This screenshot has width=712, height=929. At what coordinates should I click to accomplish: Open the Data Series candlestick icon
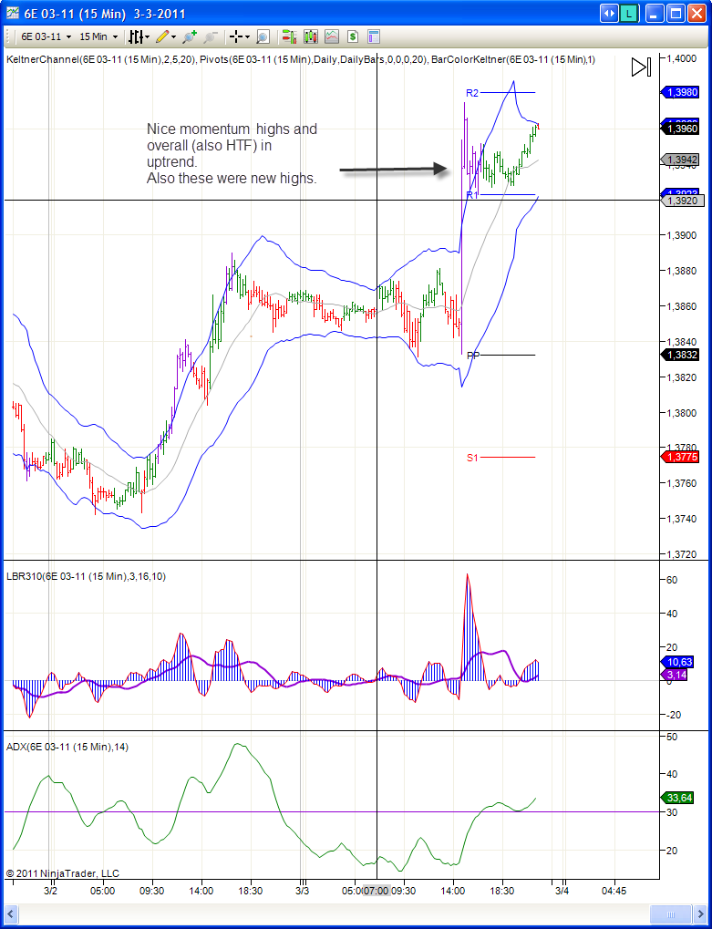pos(311,36)
